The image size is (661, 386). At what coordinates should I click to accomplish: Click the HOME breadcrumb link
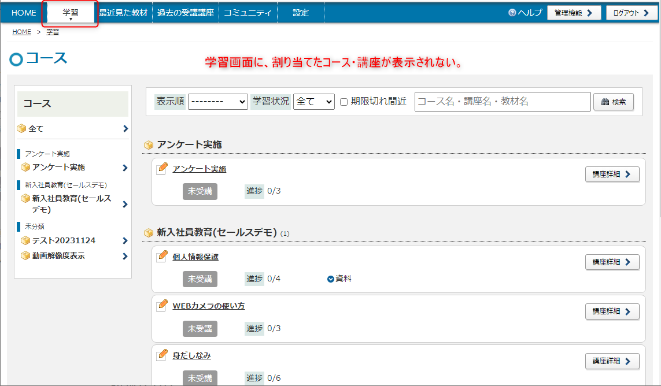pyautogui.click(x=22, y=32)
